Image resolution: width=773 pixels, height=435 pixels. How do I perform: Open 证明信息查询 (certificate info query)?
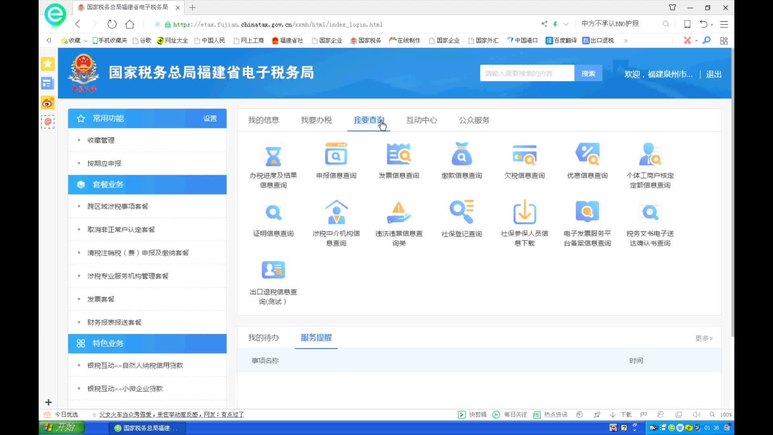[x=273, y=217]
